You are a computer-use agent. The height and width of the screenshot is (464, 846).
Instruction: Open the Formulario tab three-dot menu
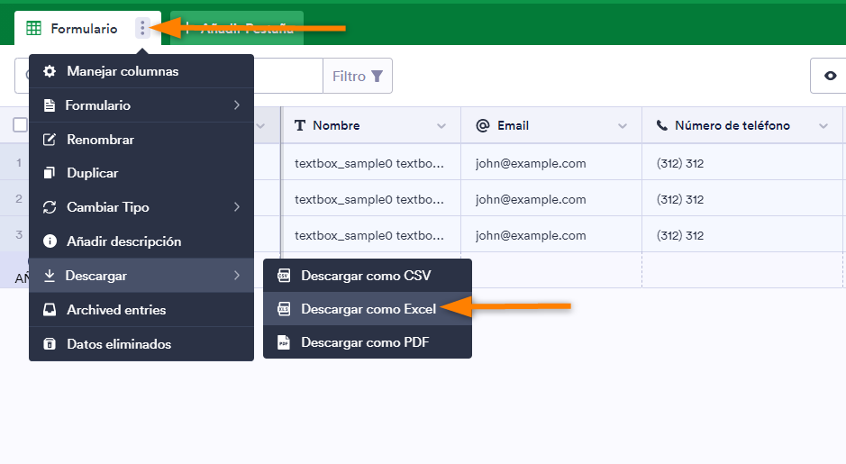point(142,28)
